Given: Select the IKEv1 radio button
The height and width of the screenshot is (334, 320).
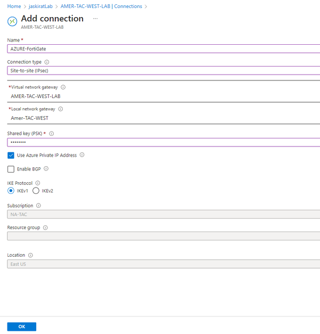Looking at the screenshot, I should (11, 191).
